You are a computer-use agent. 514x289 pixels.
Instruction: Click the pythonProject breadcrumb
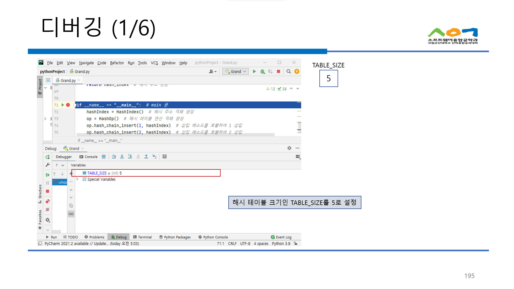pos(52,71)
